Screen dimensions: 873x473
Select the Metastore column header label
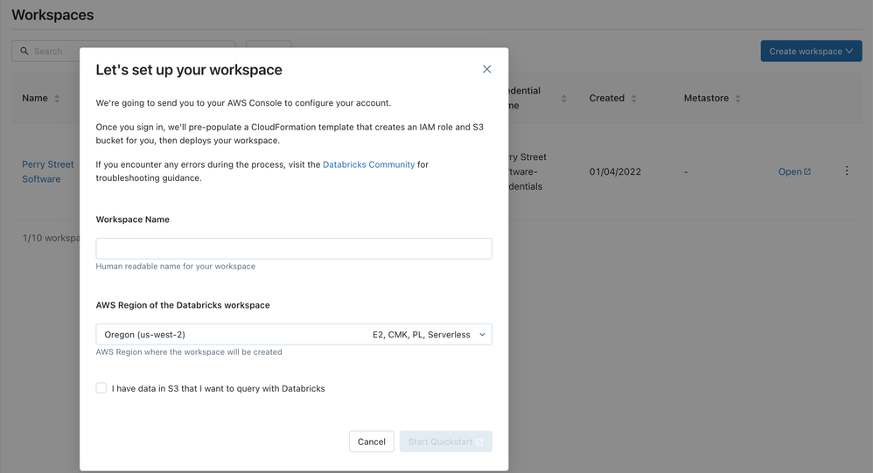(x=706, y=98)
